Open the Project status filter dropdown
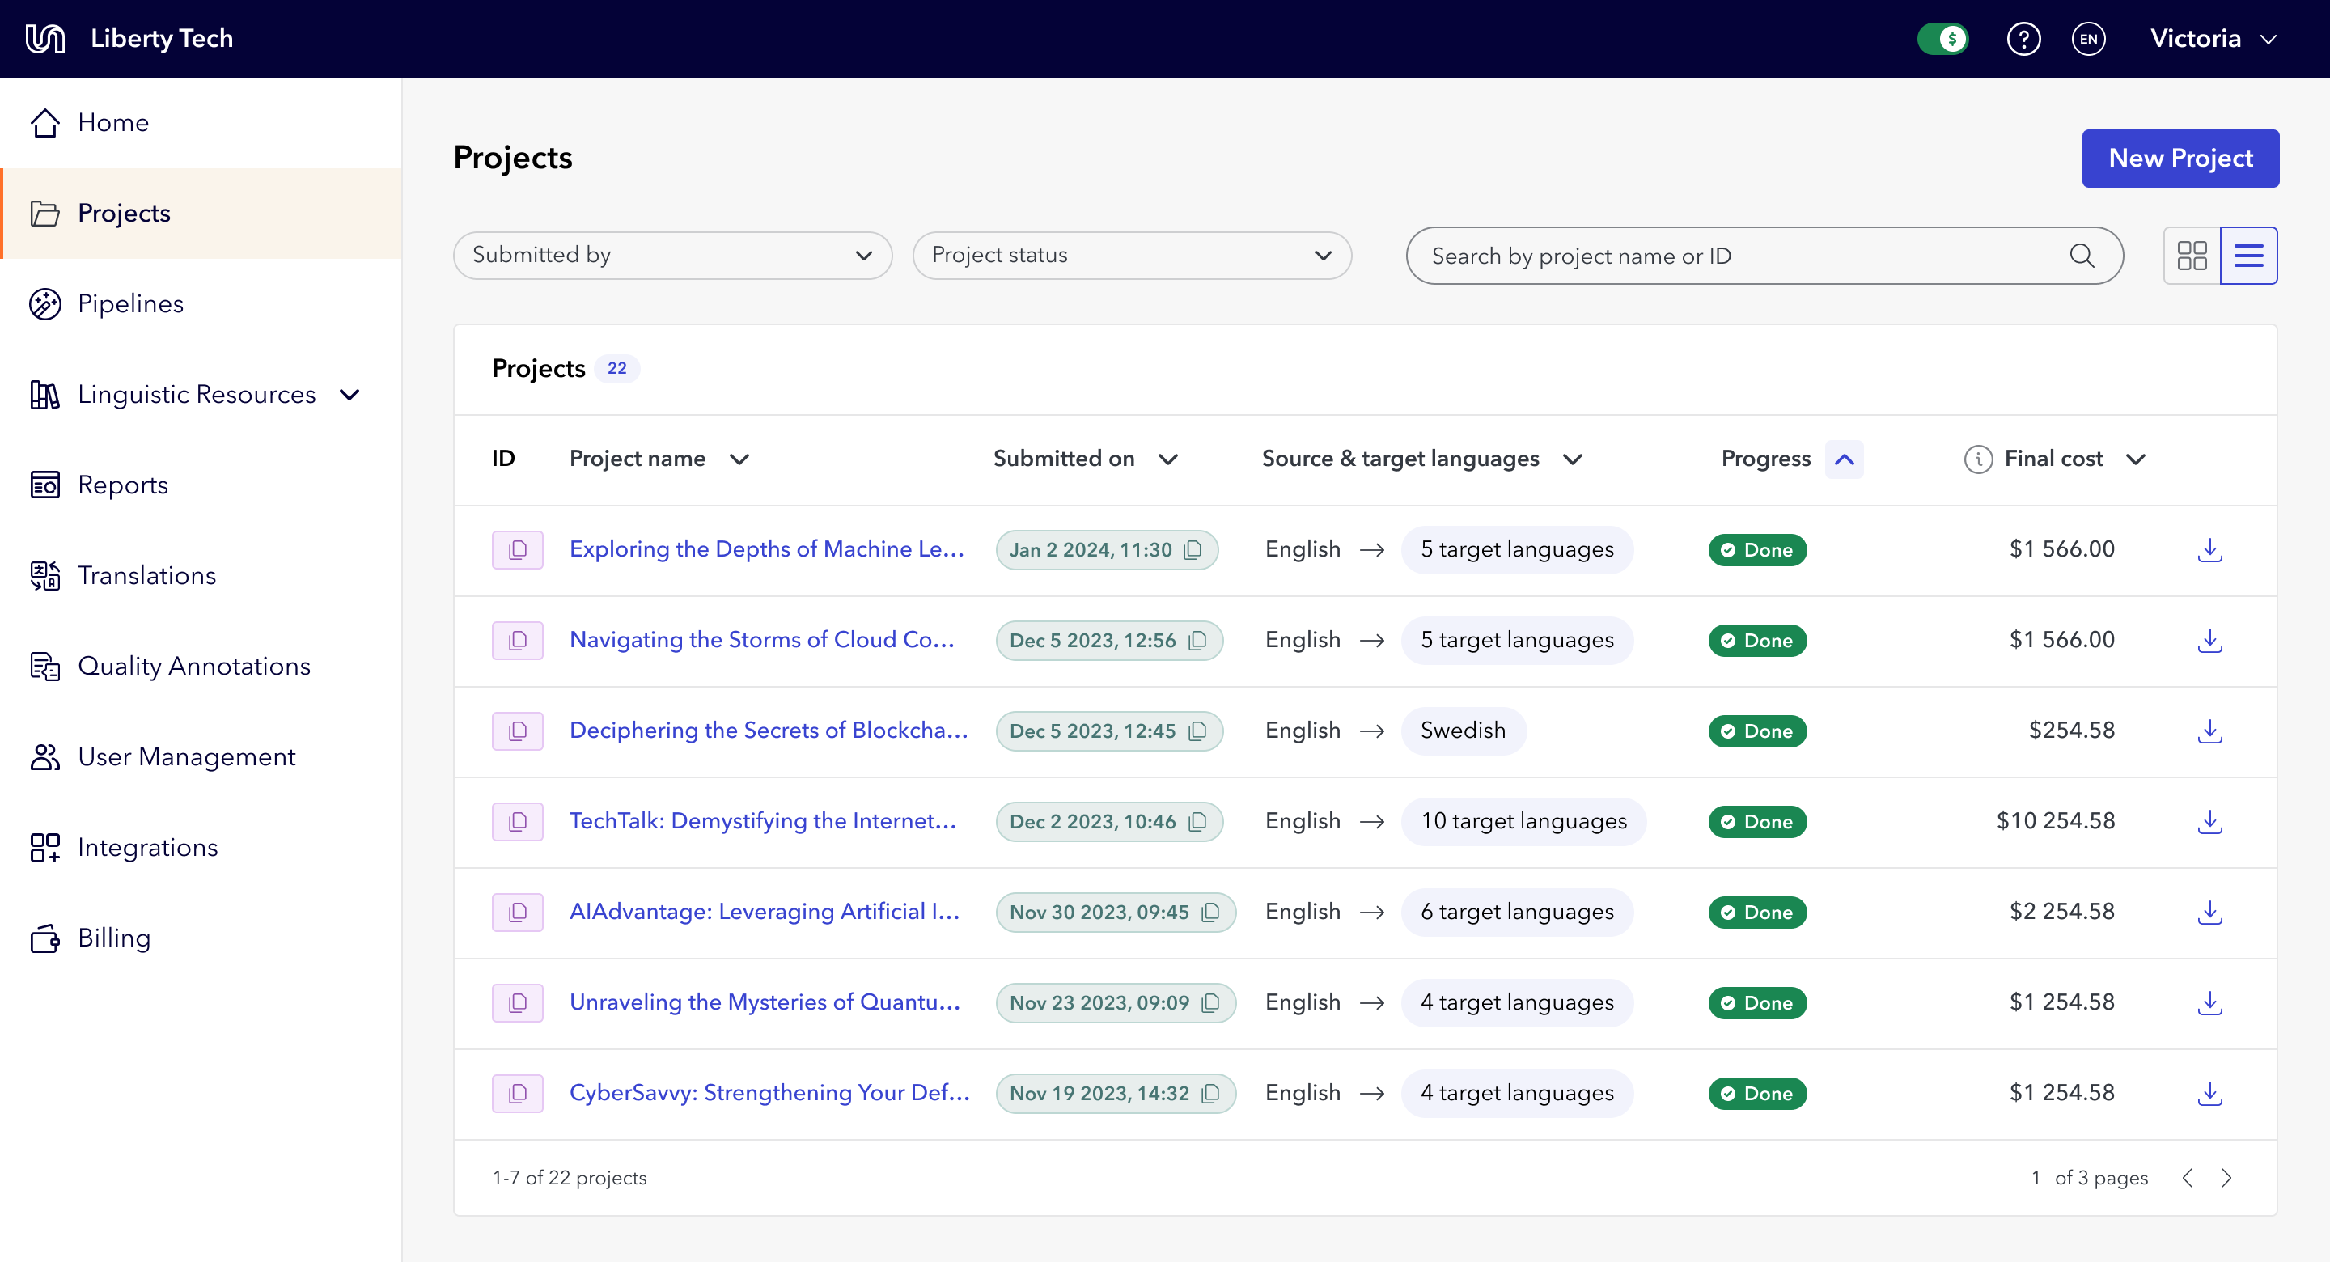2330x1262 pixels. pos(1132,255)
